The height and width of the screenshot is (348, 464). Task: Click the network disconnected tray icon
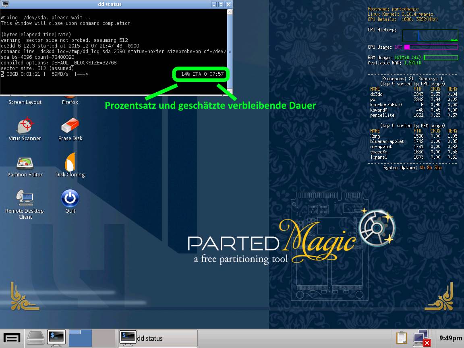(422, 338)
